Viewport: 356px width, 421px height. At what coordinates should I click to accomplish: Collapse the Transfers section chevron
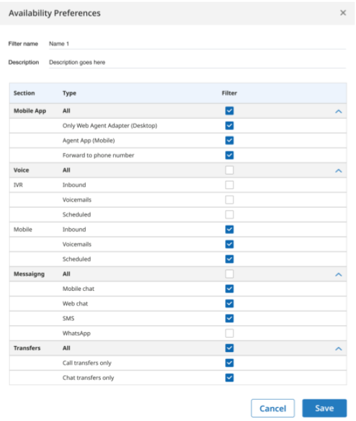(338, 348)
